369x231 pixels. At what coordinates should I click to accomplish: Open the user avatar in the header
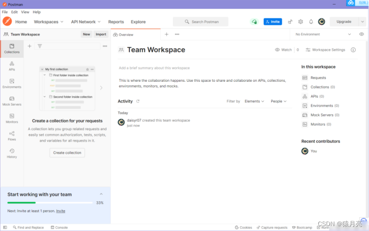tap(321, 22)
